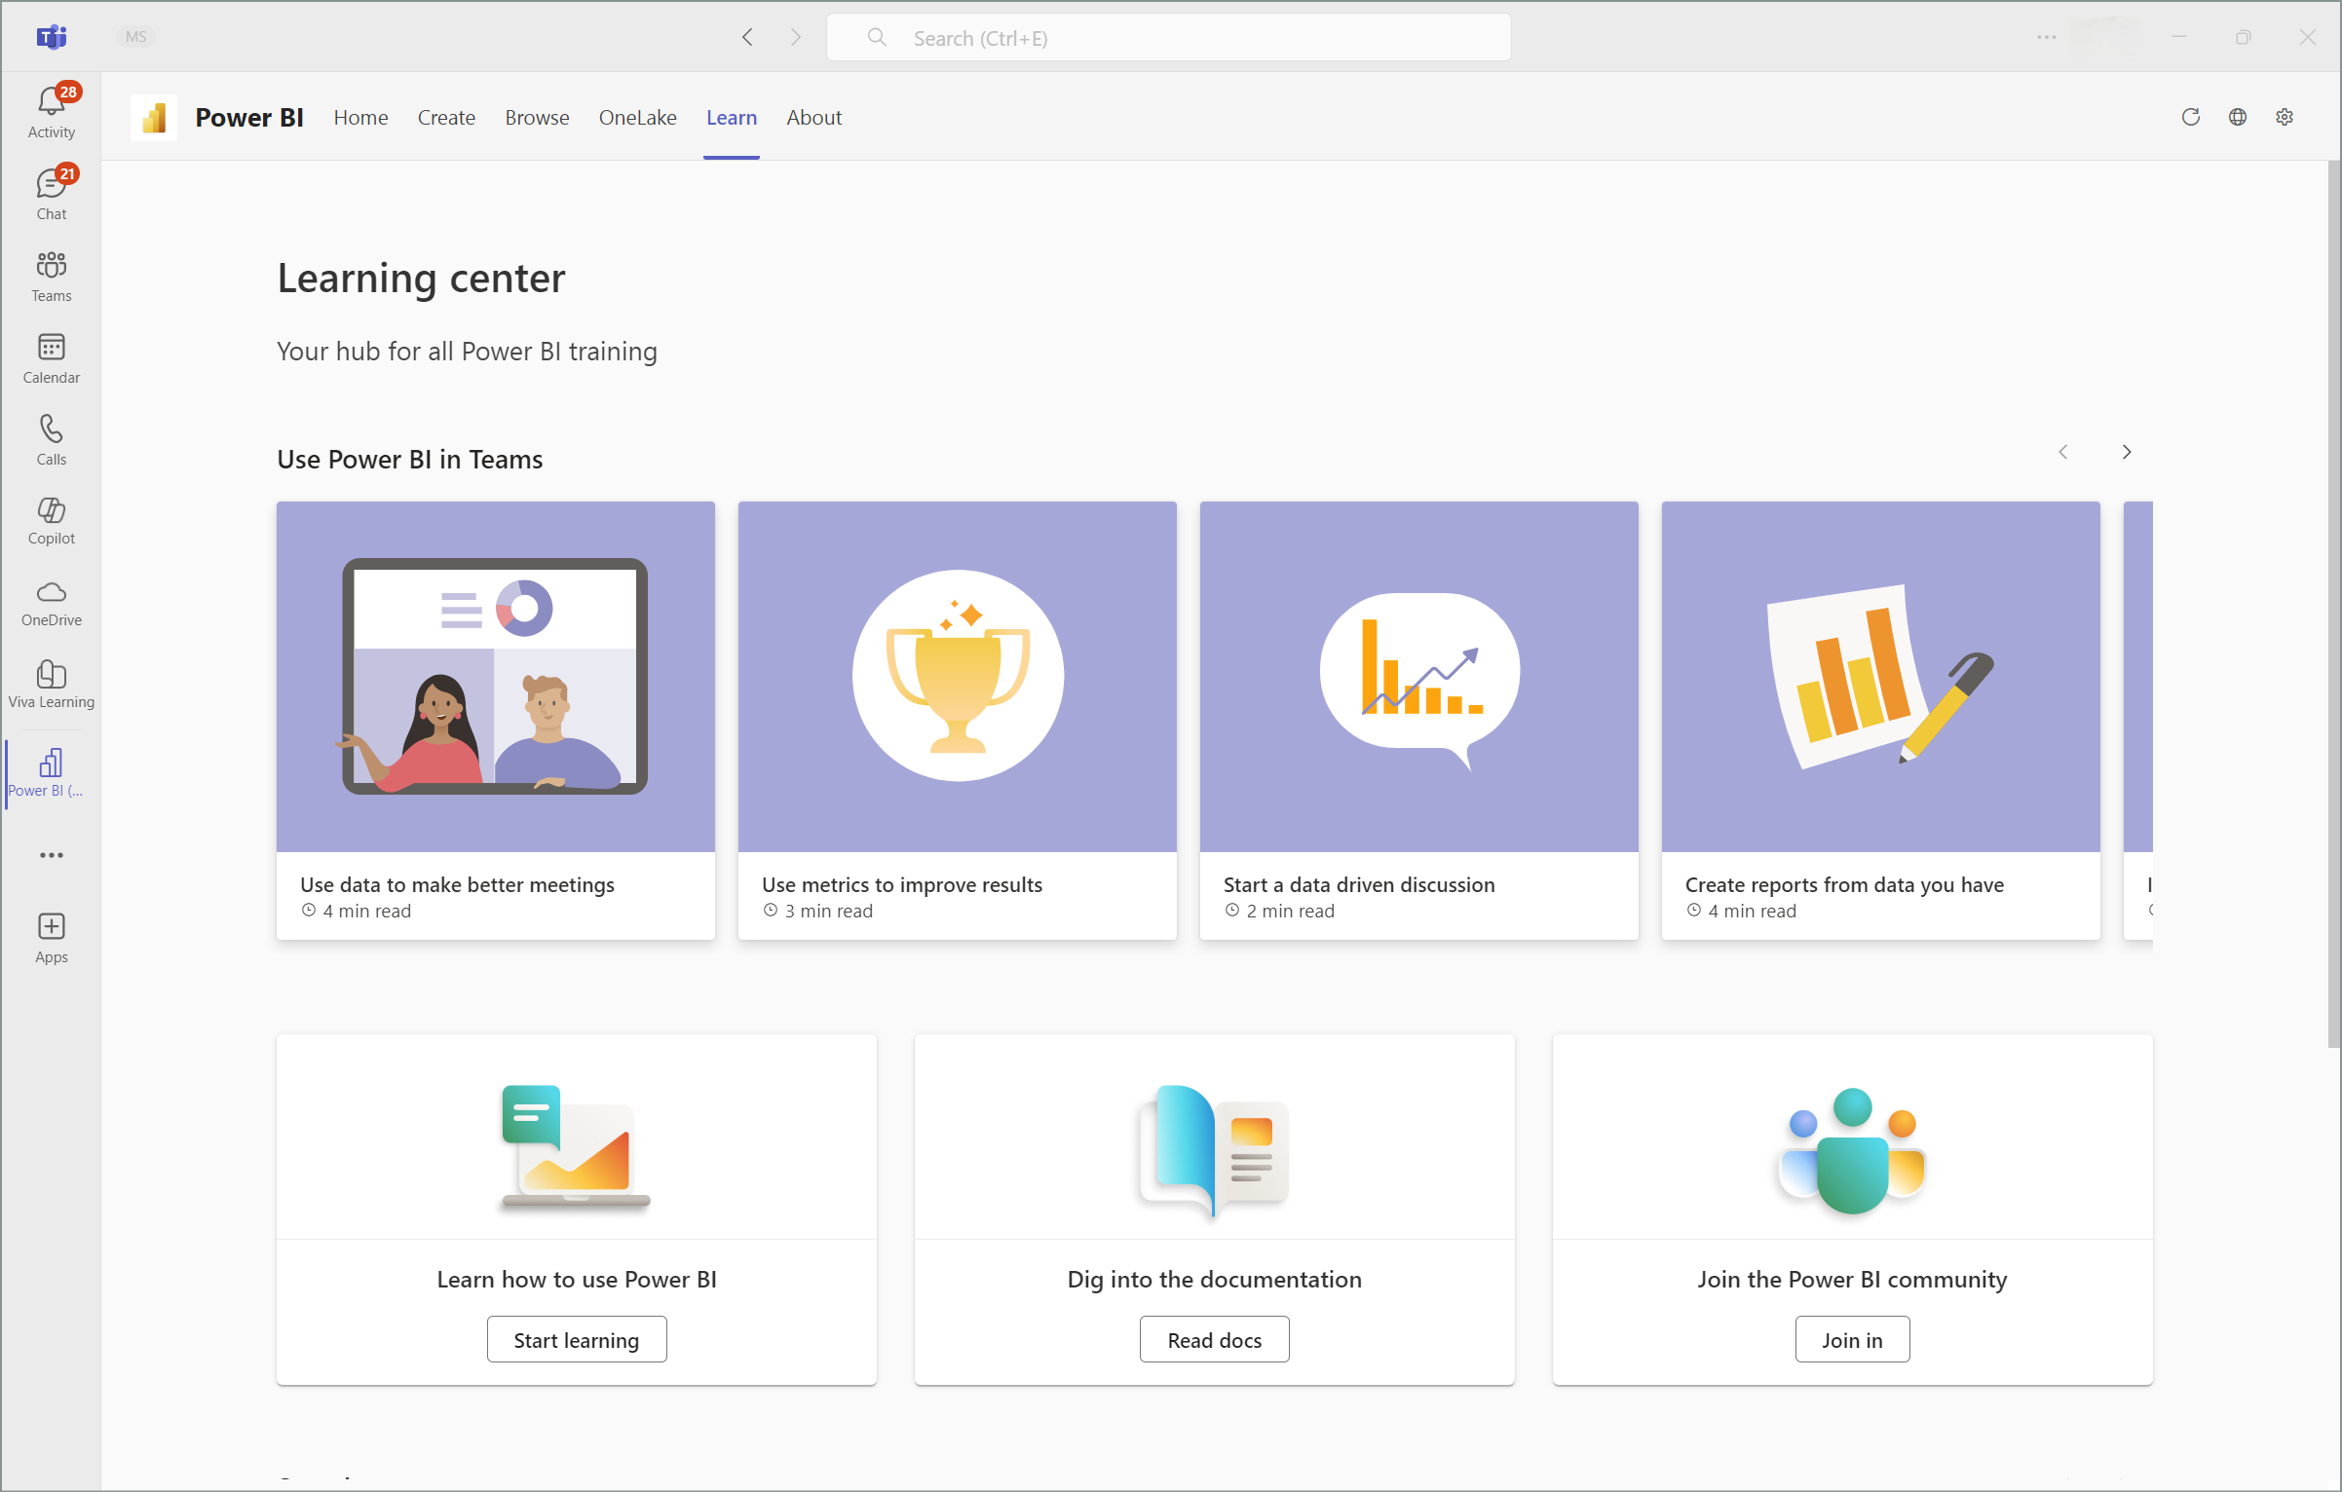The width and height of the screenshot is (2342, 1492).
Task: Click the Read docs button
Action: [1215, 1340]
